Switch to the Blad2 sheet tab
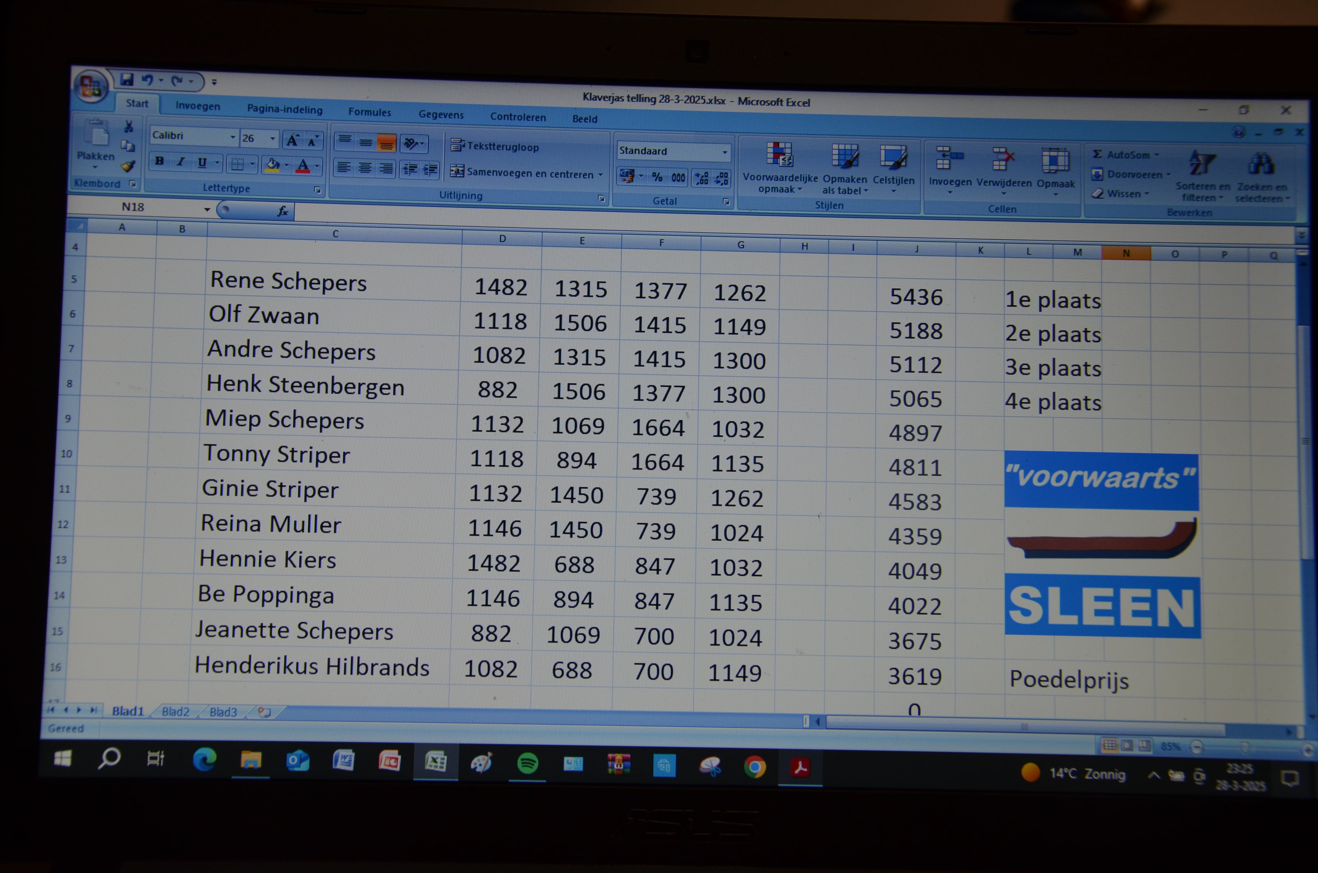This screenshot has width=1318, height=873. (175, 711)
